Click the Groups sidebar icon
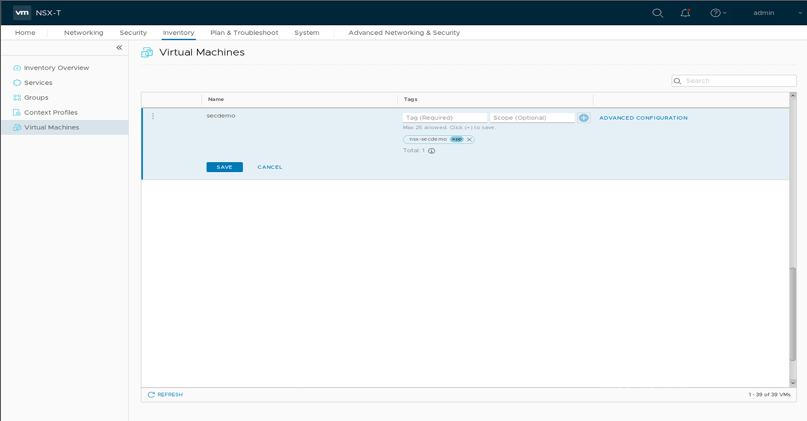The width and height of the screenshot is (807, 421). 17,97
